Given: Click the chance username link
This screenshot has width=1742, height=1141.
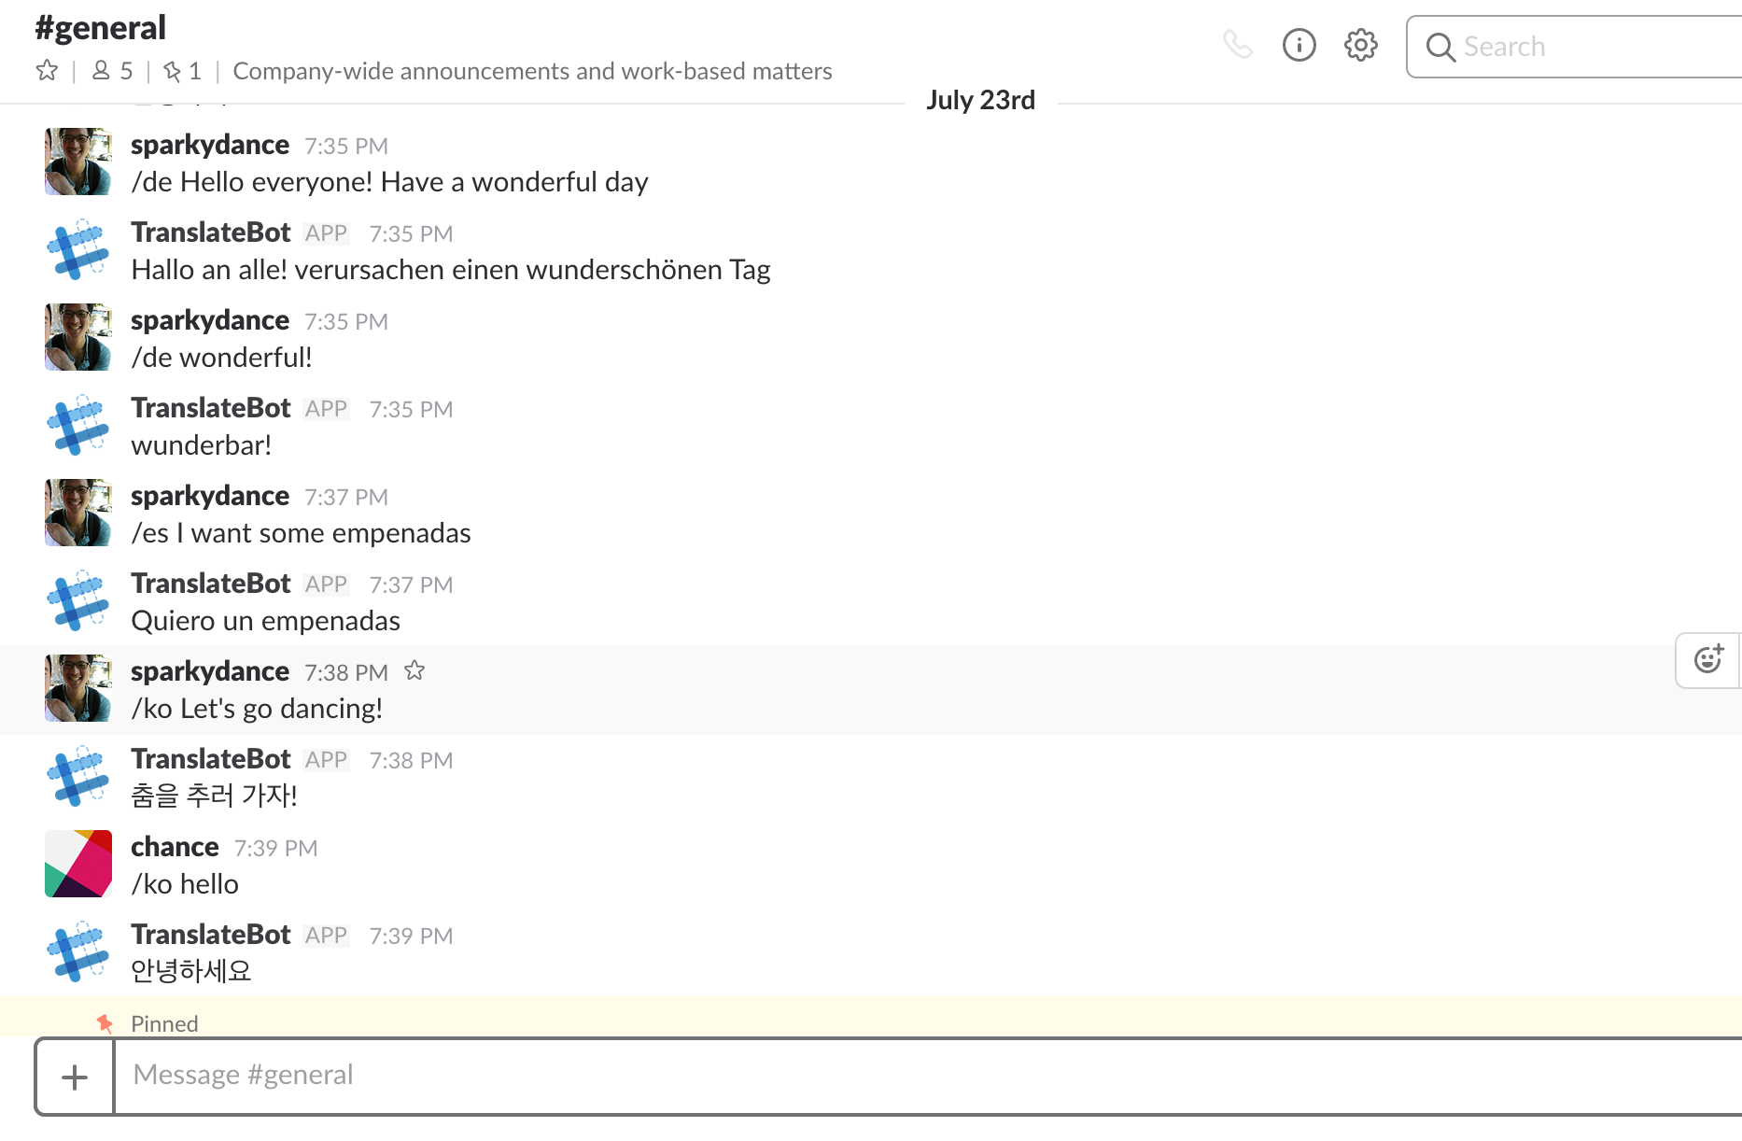Looking at the screenshot, I should click(175, 847).
